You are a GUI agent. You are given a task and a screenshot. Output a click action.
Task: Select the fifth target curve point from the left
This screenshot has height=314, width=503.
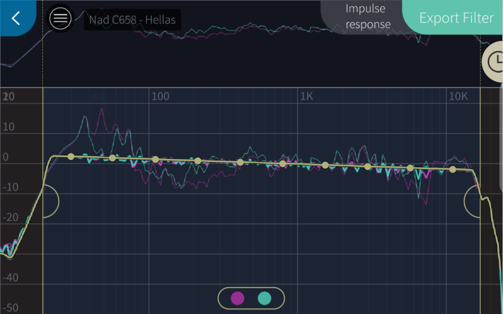point(240,162)
